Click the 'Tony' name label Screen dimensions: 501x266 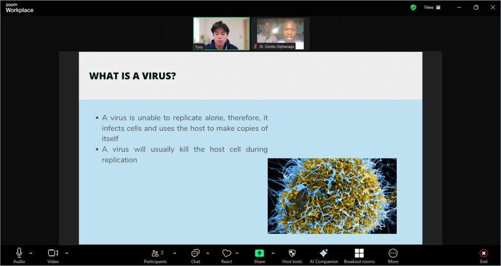click(199, 47)
